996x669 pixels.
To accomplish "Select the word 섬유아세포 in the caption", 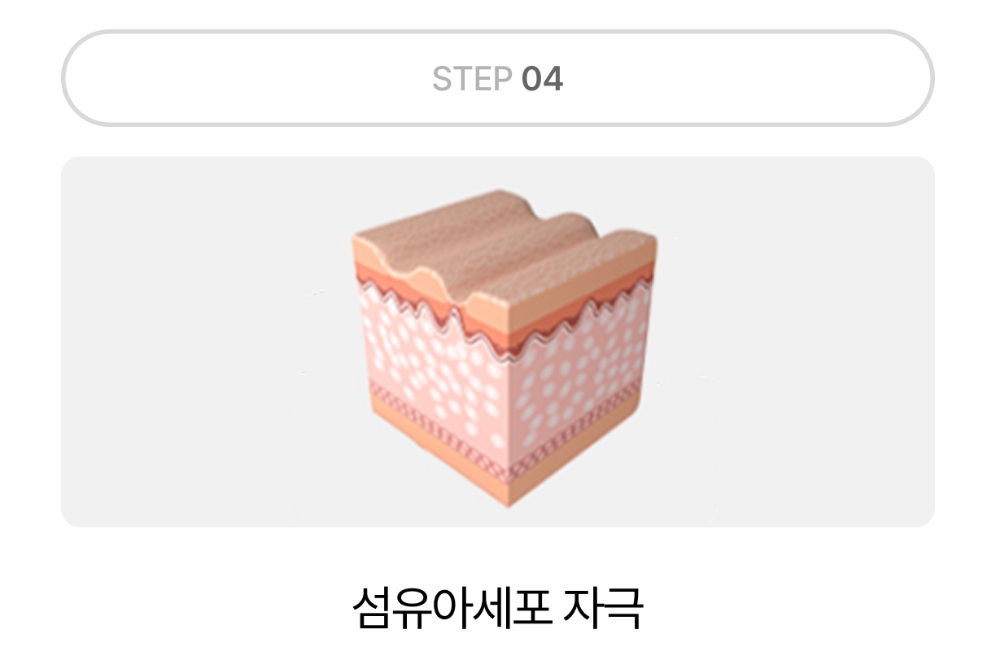I will (452, 608).
